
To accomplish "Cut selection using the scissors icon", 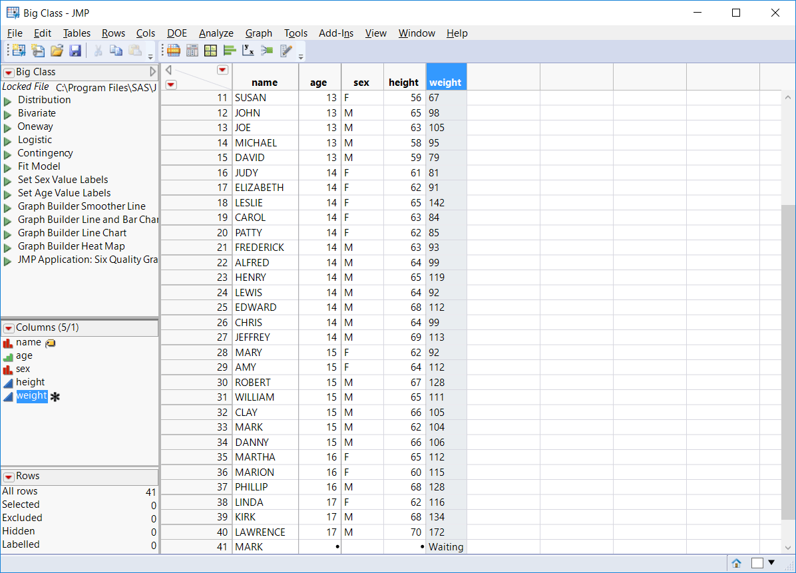I will (x=99, y=51).
